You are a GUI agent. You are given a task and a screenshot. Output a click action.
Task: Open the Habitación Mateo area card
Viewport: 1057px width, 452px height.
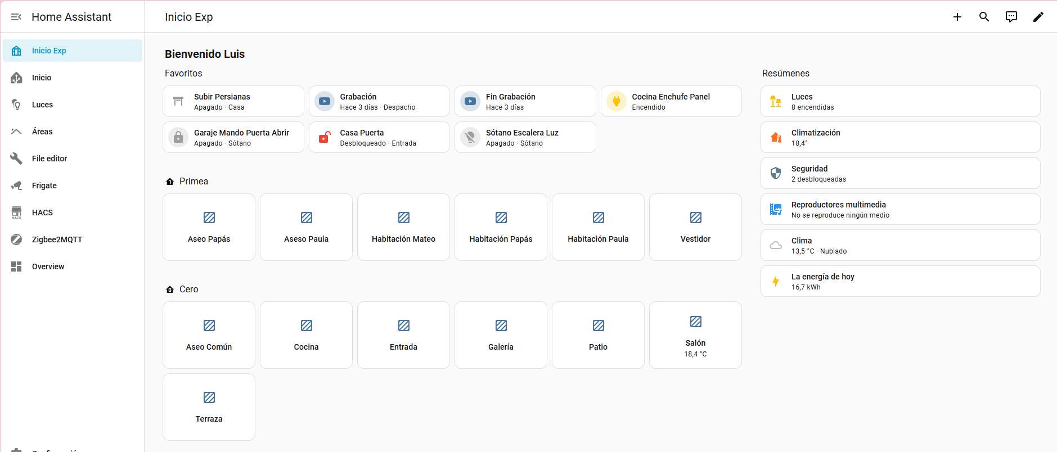click(403, 227)
